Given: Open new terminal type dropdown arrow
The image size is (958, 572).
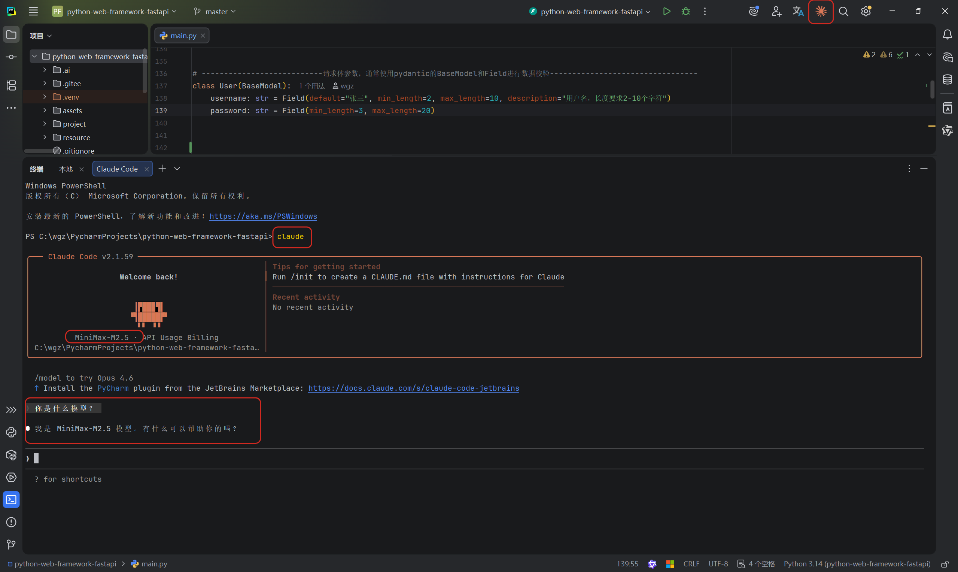Looking at the screenshot, I should 177,169.
